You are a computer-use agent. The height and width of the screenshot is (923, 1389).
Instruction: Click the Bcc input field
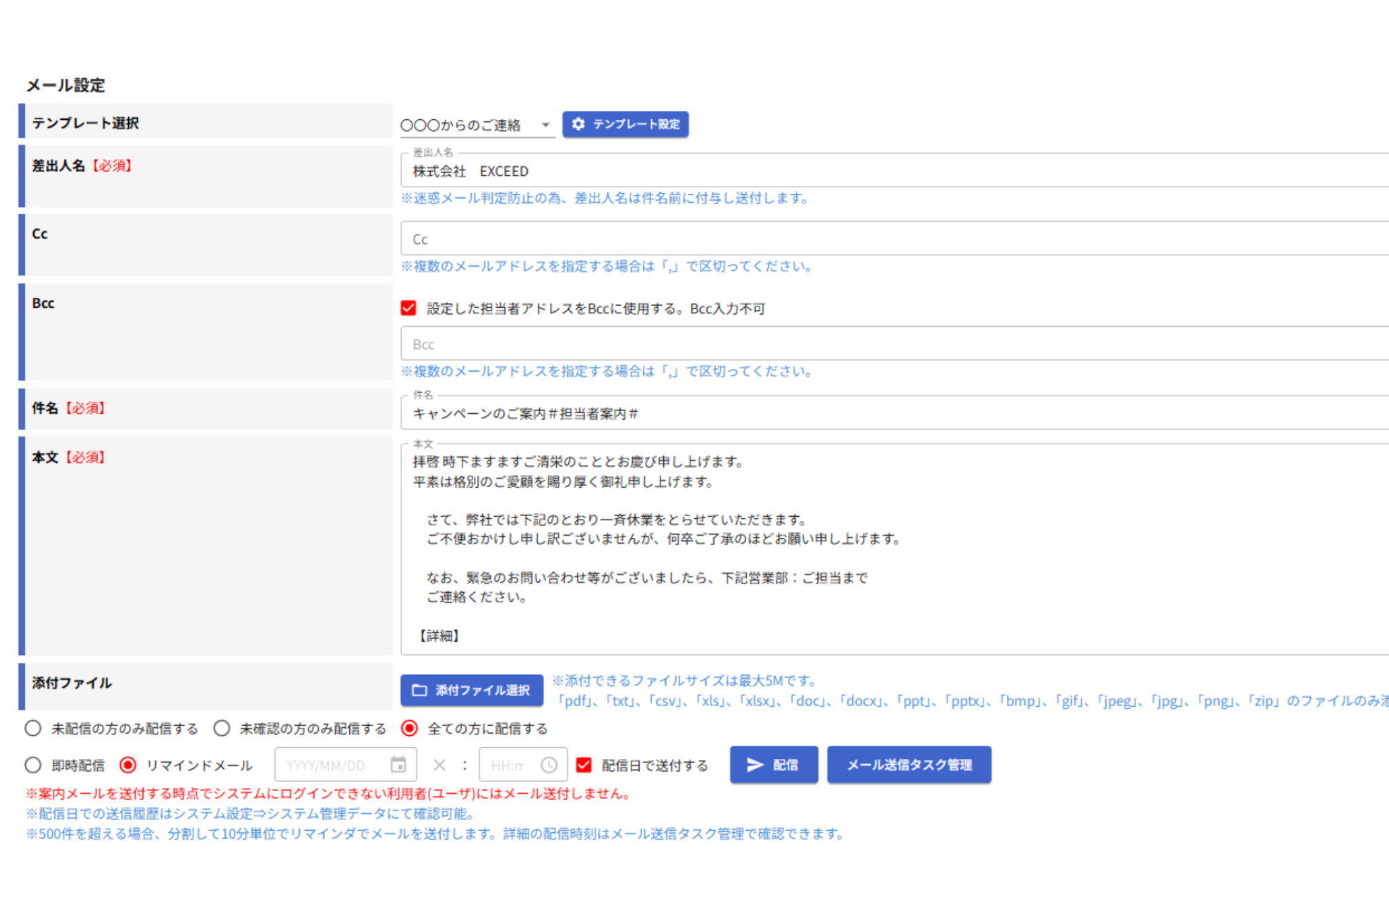pos(895,344)
